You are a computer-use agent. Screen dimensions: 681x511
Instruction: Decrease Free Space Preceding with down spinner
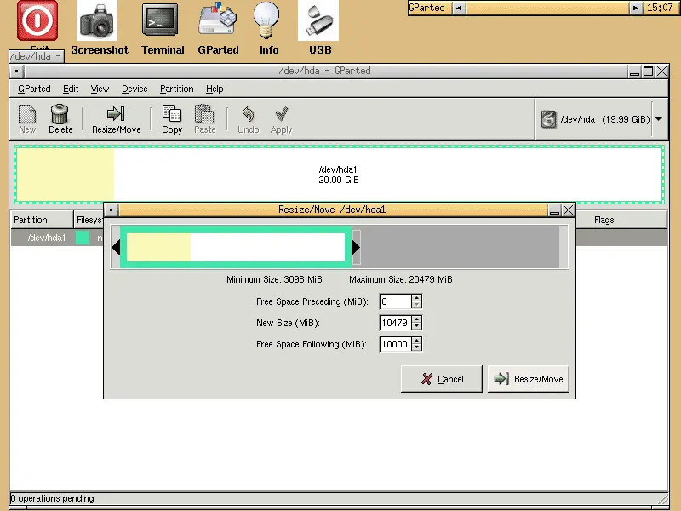(416, 305)
